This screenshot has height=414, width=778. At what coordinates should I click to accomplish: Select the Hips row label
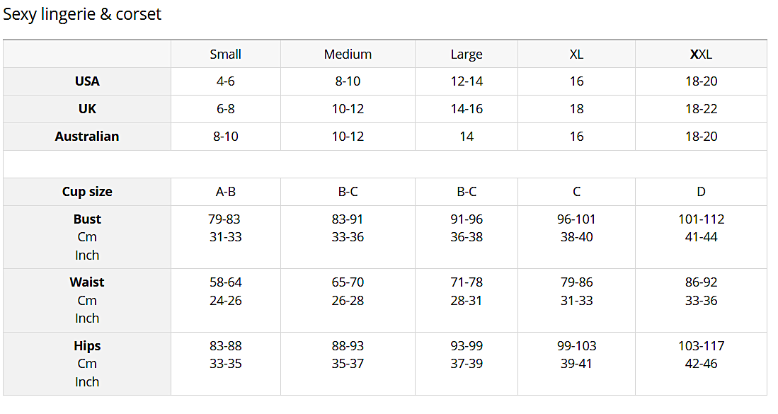pos(87,346)
